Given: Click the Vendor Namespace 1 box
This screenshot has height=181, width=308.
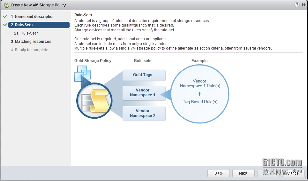Looking at the screenshot, I should [144, 93].
